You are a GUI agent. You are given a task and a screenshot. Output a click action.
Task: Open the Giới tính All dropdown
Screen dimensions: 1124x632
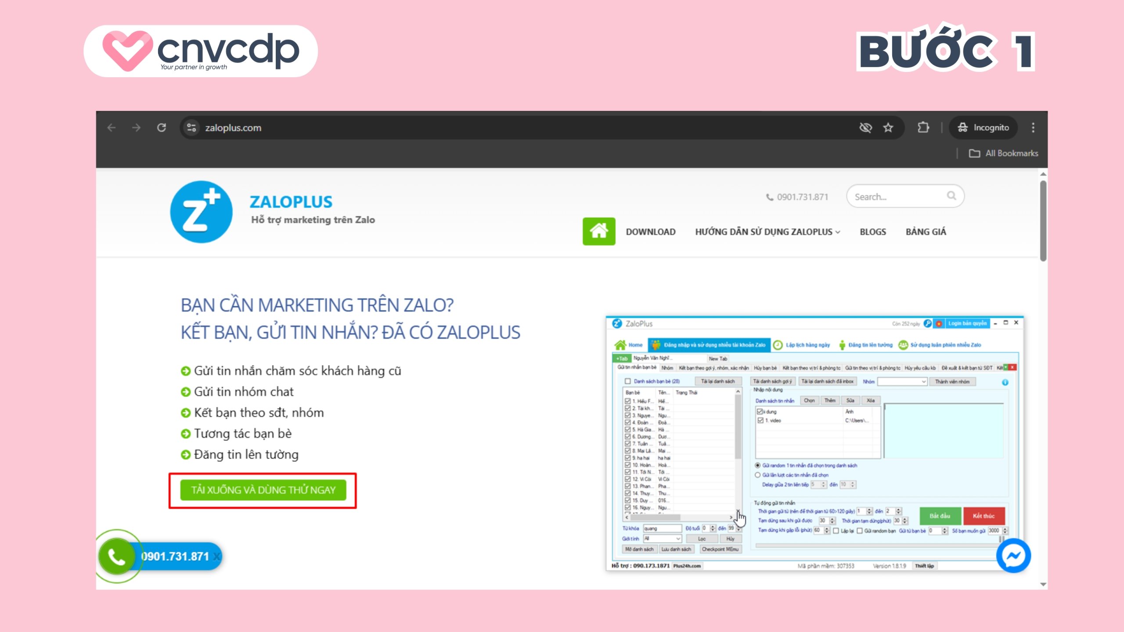[663, 539]
